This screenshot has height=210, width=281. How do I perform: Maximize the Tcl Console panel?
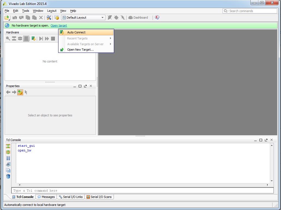(261, 140)
